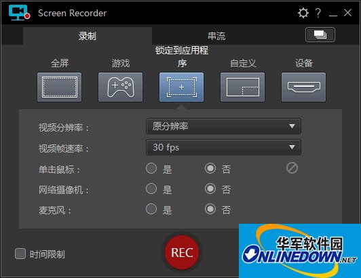
Task: Select the 锁定到应用程序 lock-to-app mode icon
Action: [x=181, y=87]
